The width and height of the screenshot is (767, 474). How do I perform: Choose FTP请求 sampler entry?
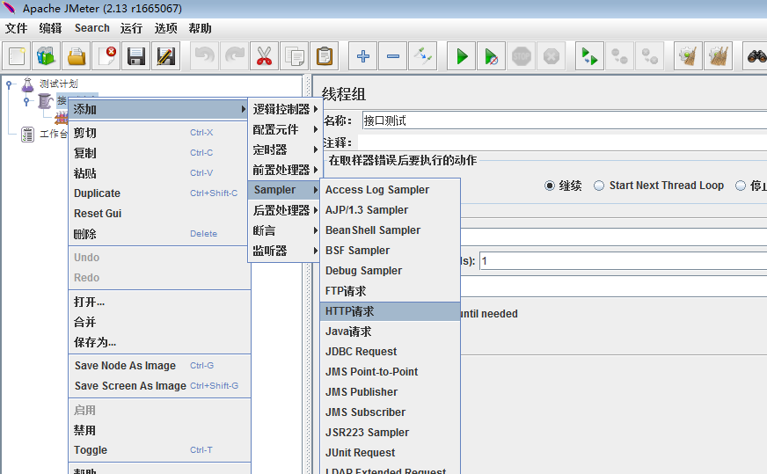click(390, 291)
